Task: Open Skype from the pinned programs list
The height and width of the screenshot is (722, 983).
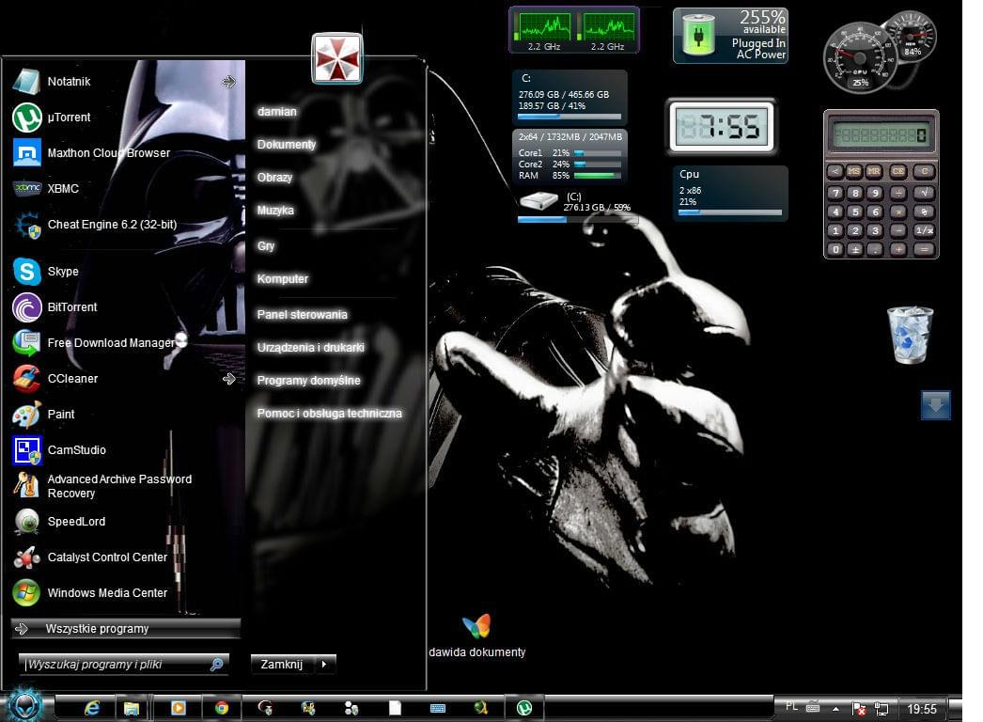Action: (x=62, y=272)
